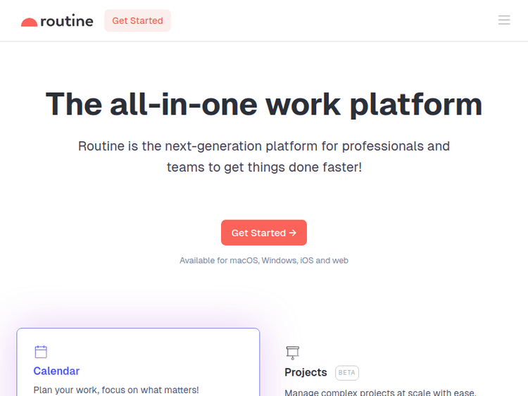This screenshot has height=396, width=528.
Task: Open the hamburger navigation menu
Action: point(504,20)
